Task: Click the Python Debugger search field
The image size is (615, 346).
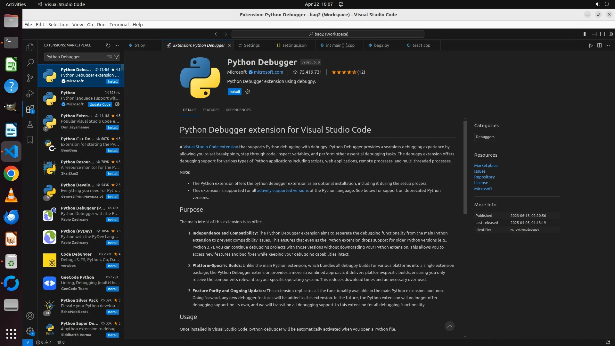Action: (75, 57)
